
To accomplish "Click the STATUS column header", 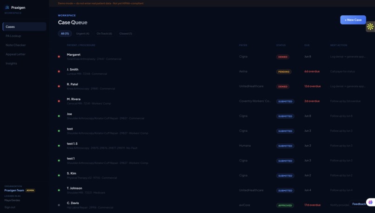I will coord(281,45).
